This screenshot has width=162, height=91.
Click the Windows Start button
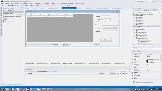pos(2,89)
